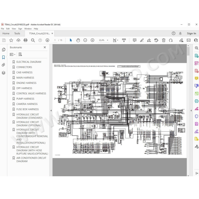Viewport: 199px width, 199px height.
Task: Click the page number input field
Action: click(x=55, y=40)
